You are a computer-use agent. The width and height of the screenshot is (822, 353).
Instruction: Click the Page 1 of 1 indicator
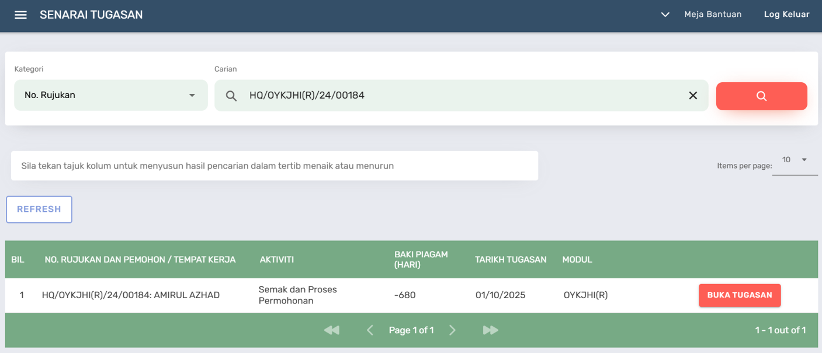point(411,330)
